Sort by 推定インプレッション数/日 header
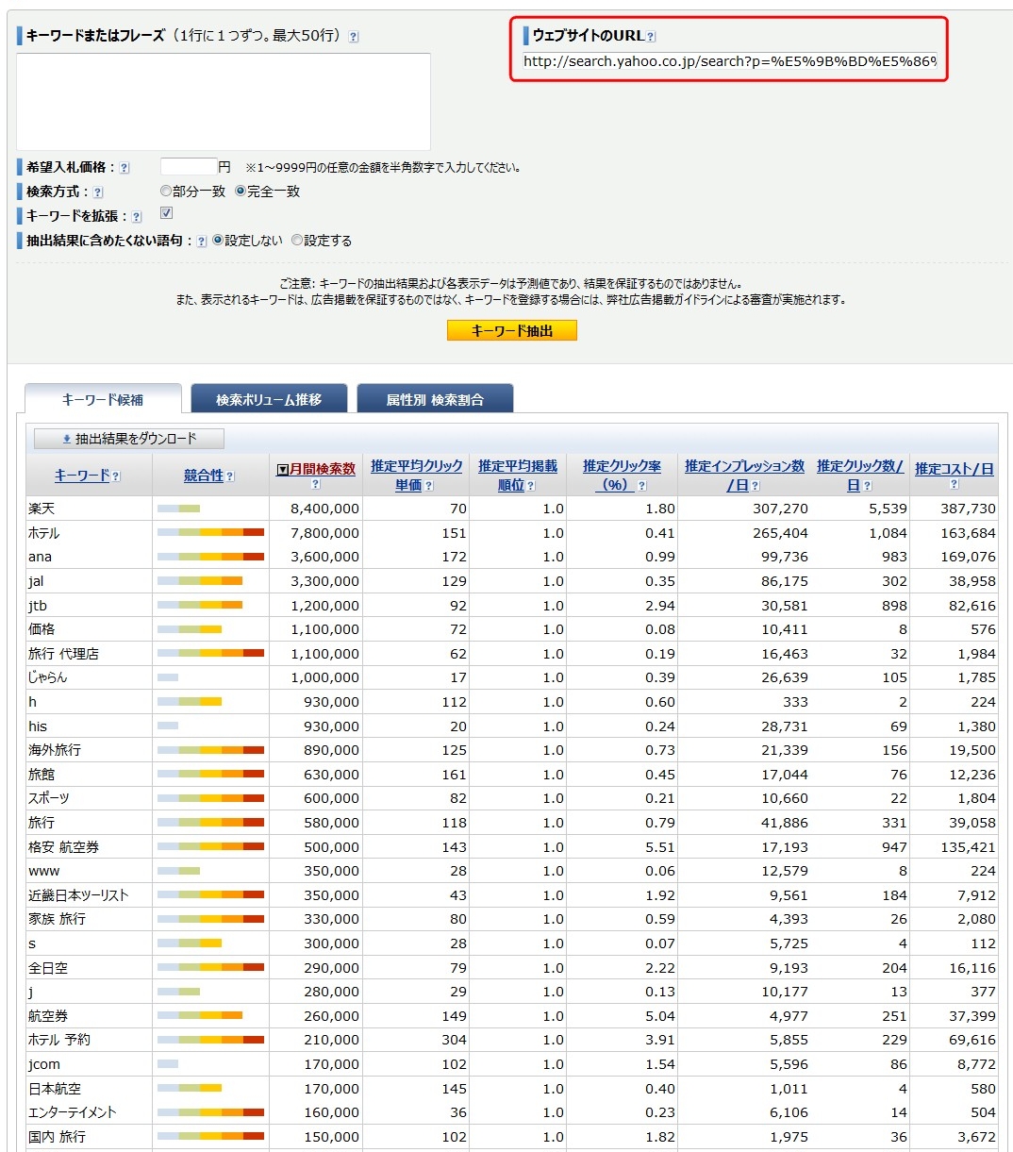Screen dimensions: 1013x1152 pyautogui.click(x=744, y=476)
